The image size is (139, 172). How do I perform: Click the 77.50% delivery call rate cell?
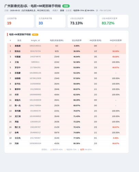click(x=77, y=138)
